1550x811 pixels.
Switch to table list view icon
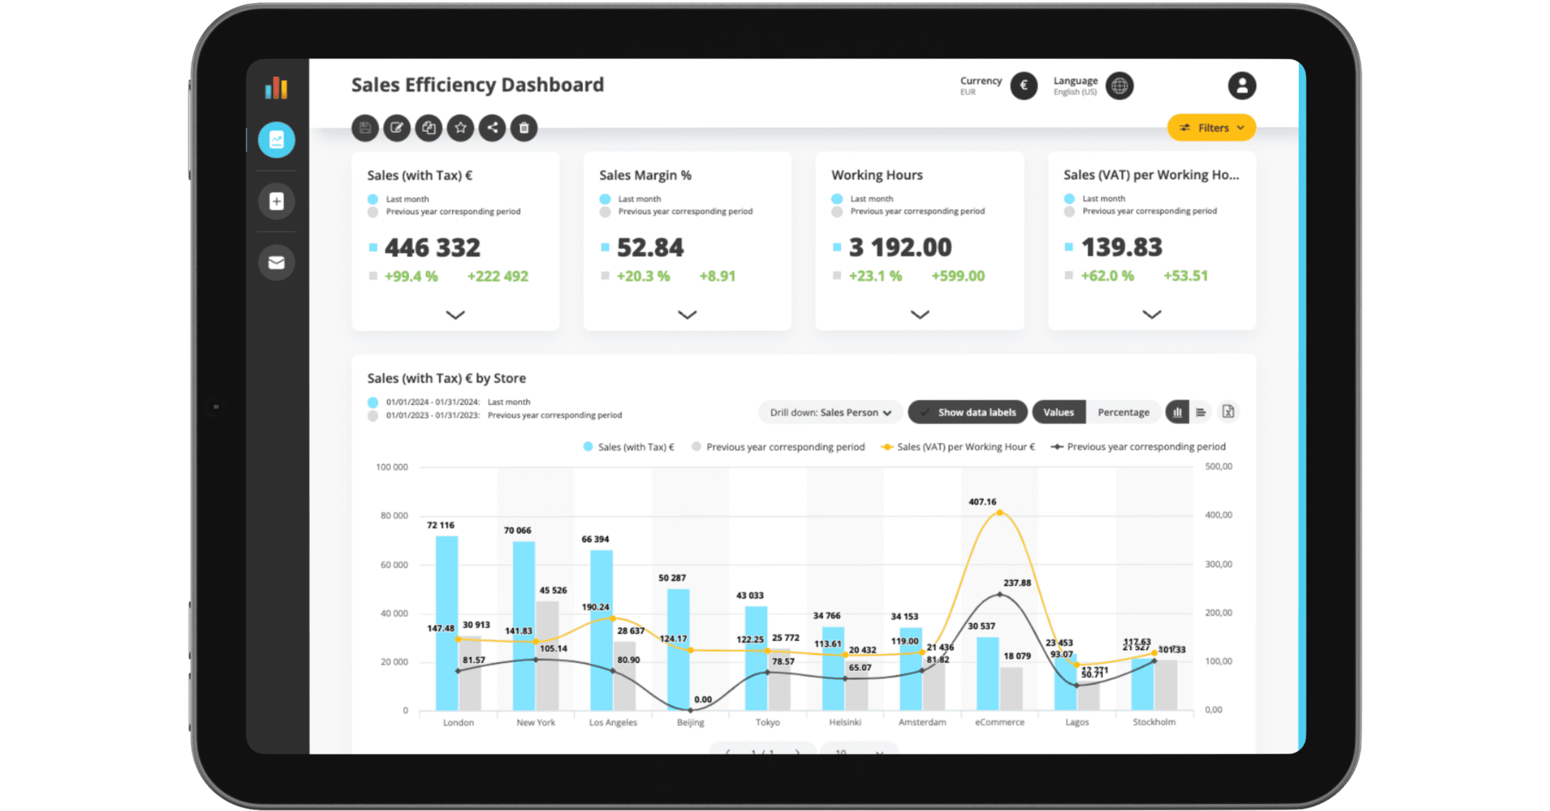[1201, 412]
